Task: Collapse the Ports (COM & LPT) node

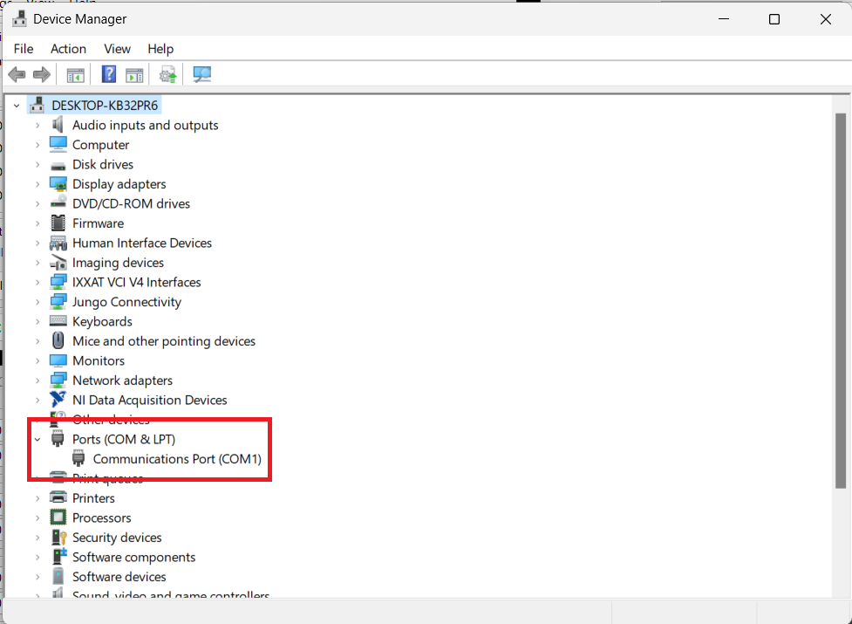Action: point(37,439)
